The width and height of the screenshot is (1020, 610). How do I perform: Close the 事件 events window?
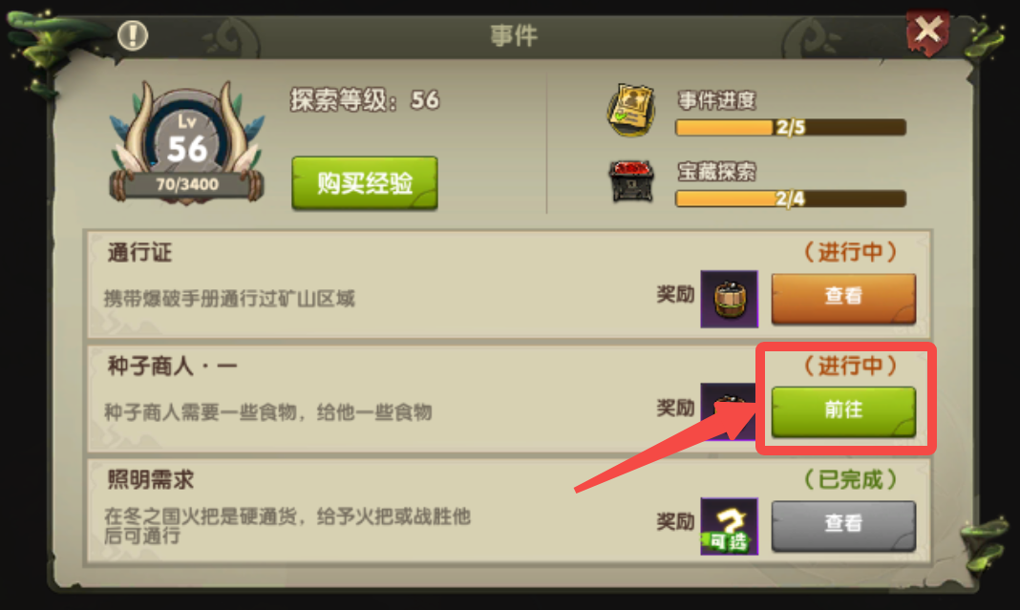(927, 31)
